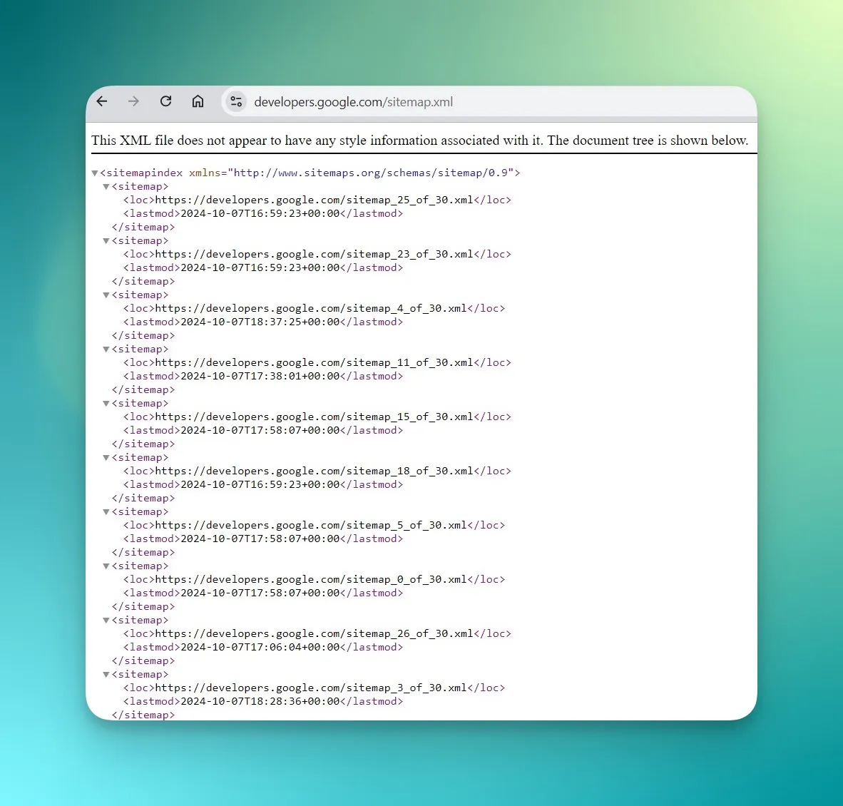Collapse the sitemap_3_of_30 sitemap node
843x806 pixels.
coord(106,674)
